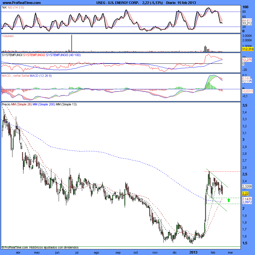Click the 1,5 price axis label
Image resolution: width=255 pixels, height=255 pixels.
[x=245, y=243]
